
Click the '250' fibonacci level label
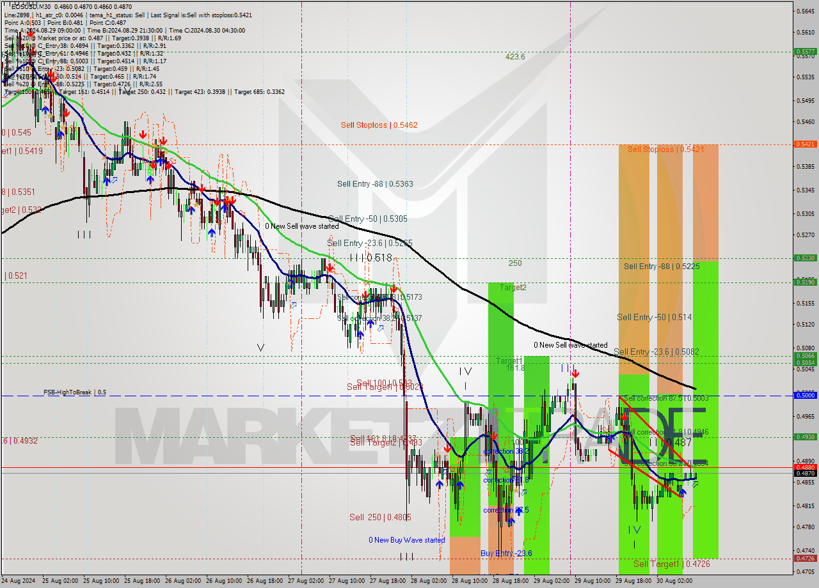[x=515, y=263]
